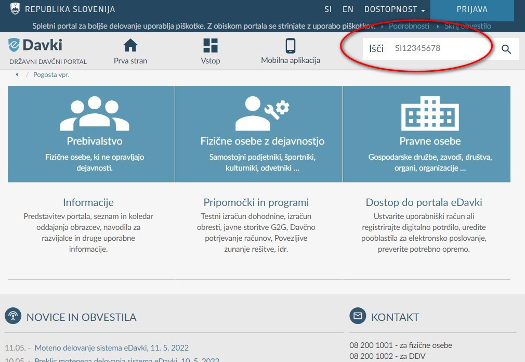The image size is (525, 362).
Task: Switch language to EN
Action: pos(348,9)
